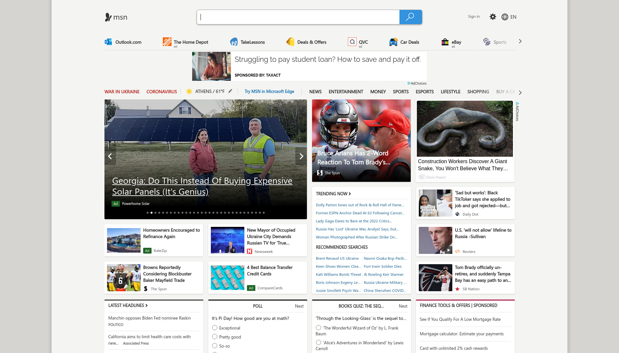Click Reuters source icon

click(x=457, y=251)
